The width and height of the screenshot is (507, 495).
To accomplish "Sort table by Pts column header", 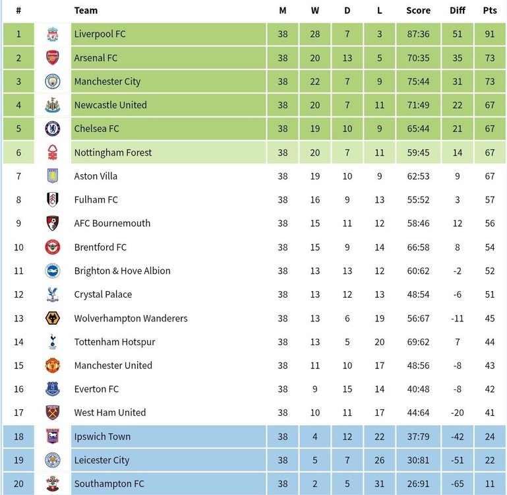I will pyautogui.click(x=490, y=11).
